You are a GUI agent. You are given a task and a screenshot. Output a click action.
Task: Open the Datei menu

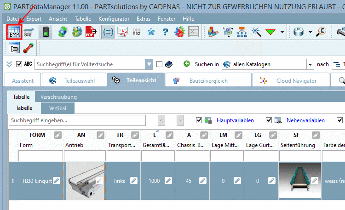pyautogui.click(x=12, y=19)
